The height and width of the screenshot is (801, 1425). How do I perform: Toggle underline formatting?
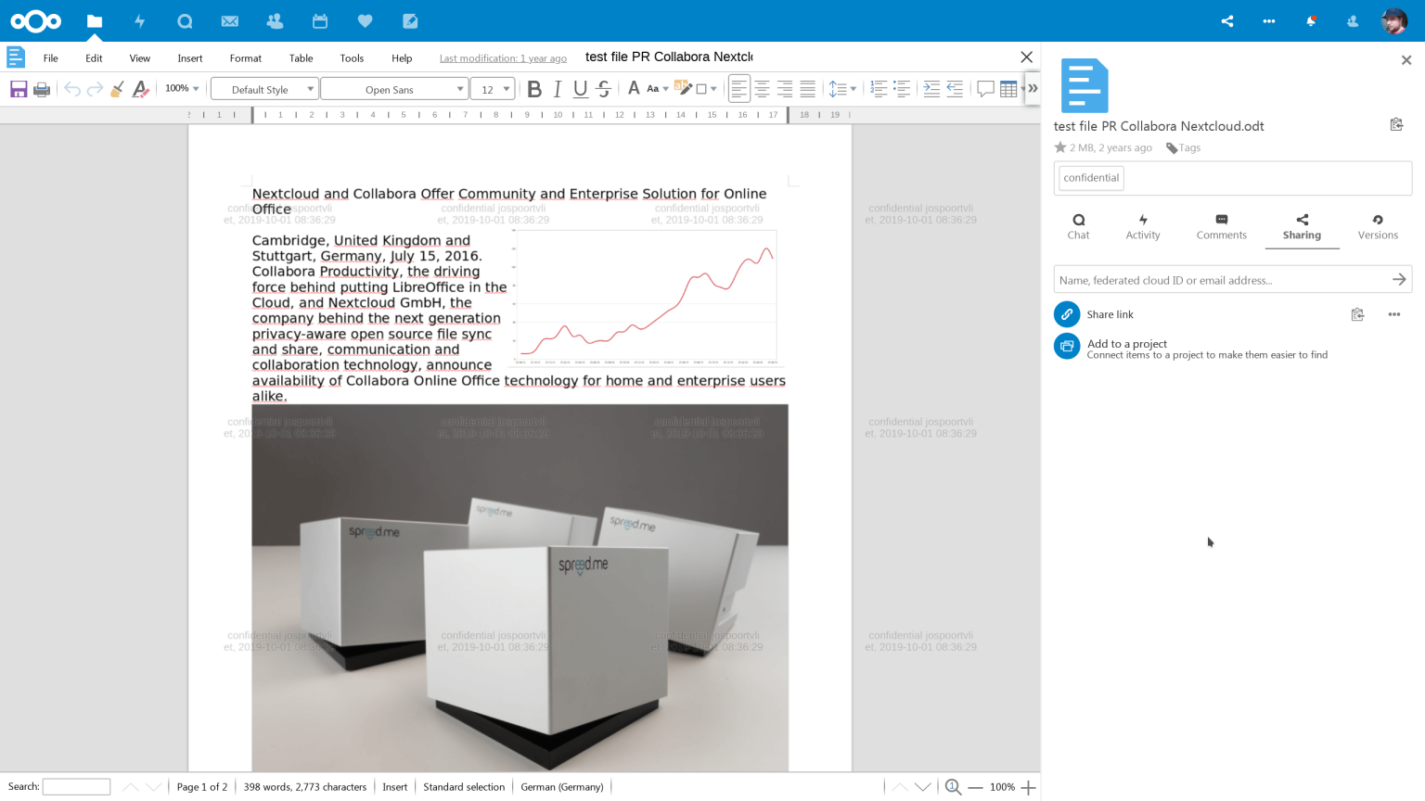(579, 87)
